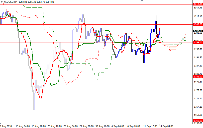Click the 23 Aug 04:00 time label
Screen dimensions: 203x128
pyautogui.click(x=71, y=126)
